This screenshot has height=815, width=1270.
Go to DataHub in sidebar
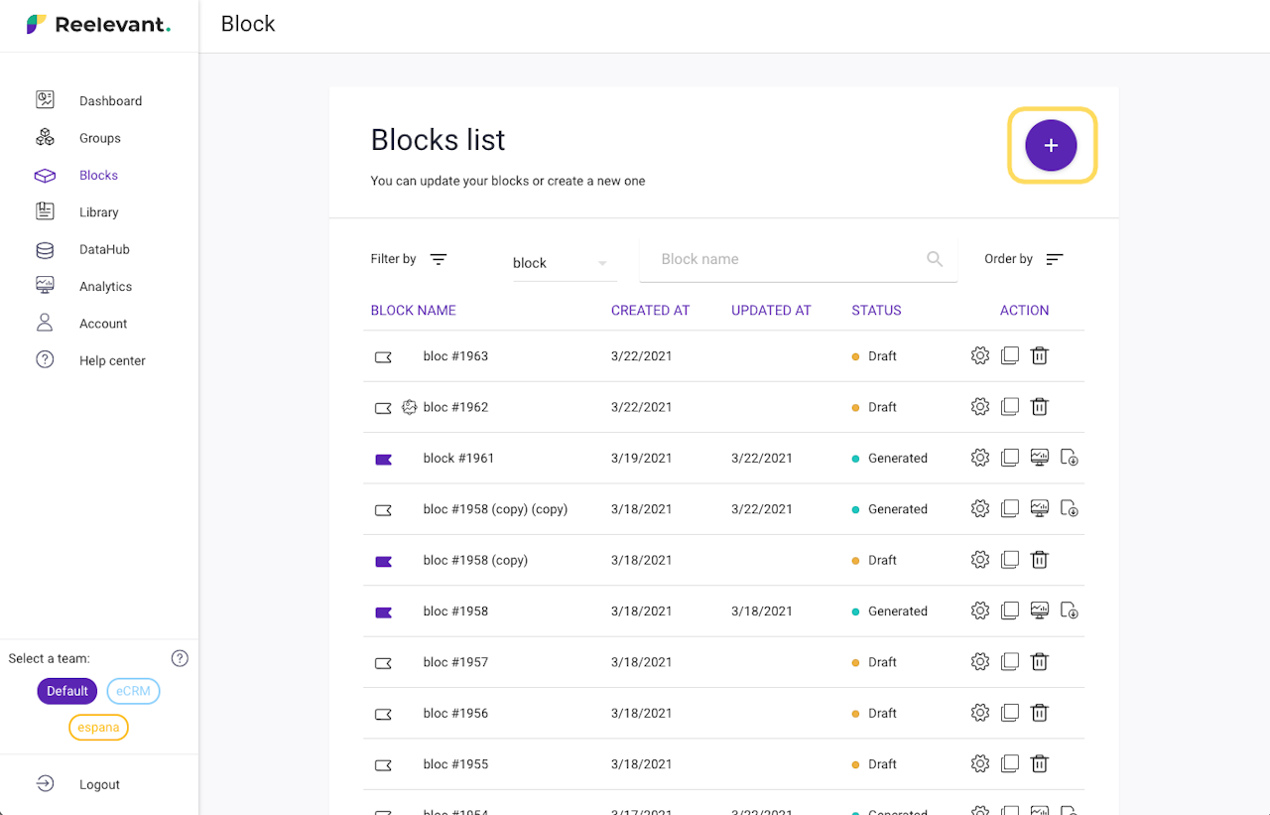click(x=104, y=249)
